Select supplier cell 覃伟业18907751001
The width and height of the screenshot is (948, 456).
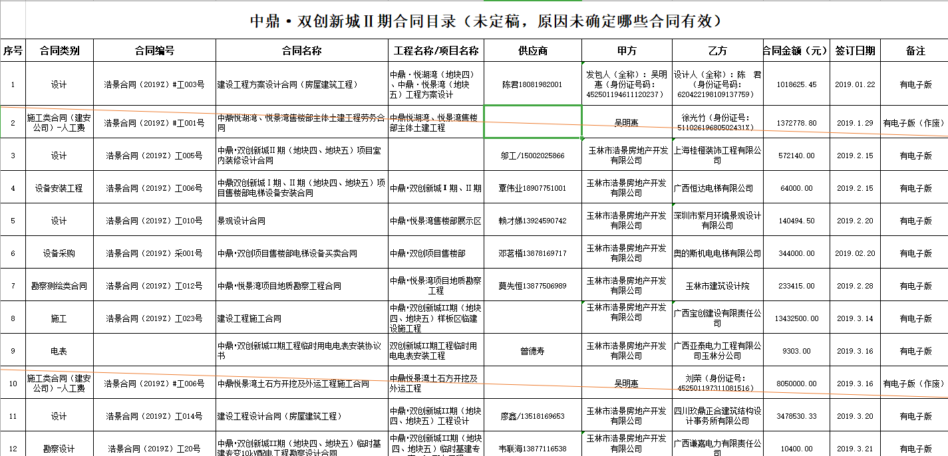point(533,188)
